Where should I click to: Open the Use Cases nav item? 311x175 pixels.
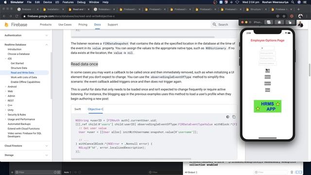click(x=65, y=25)
